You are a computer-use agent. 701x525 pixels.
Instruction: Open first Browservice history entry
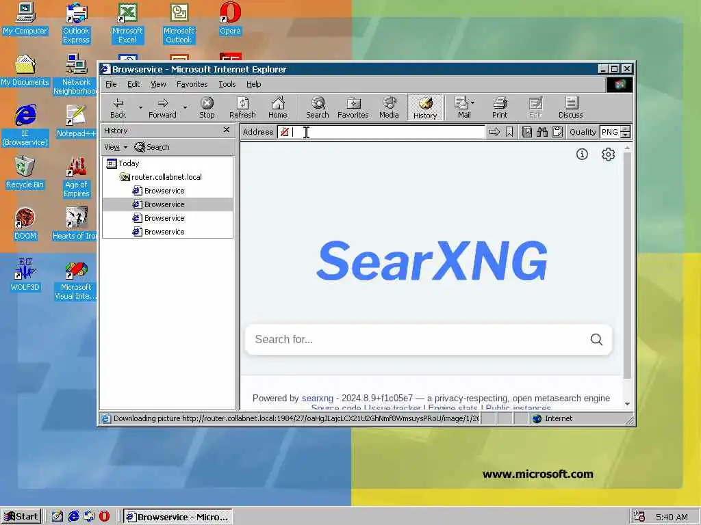point(159,191)
